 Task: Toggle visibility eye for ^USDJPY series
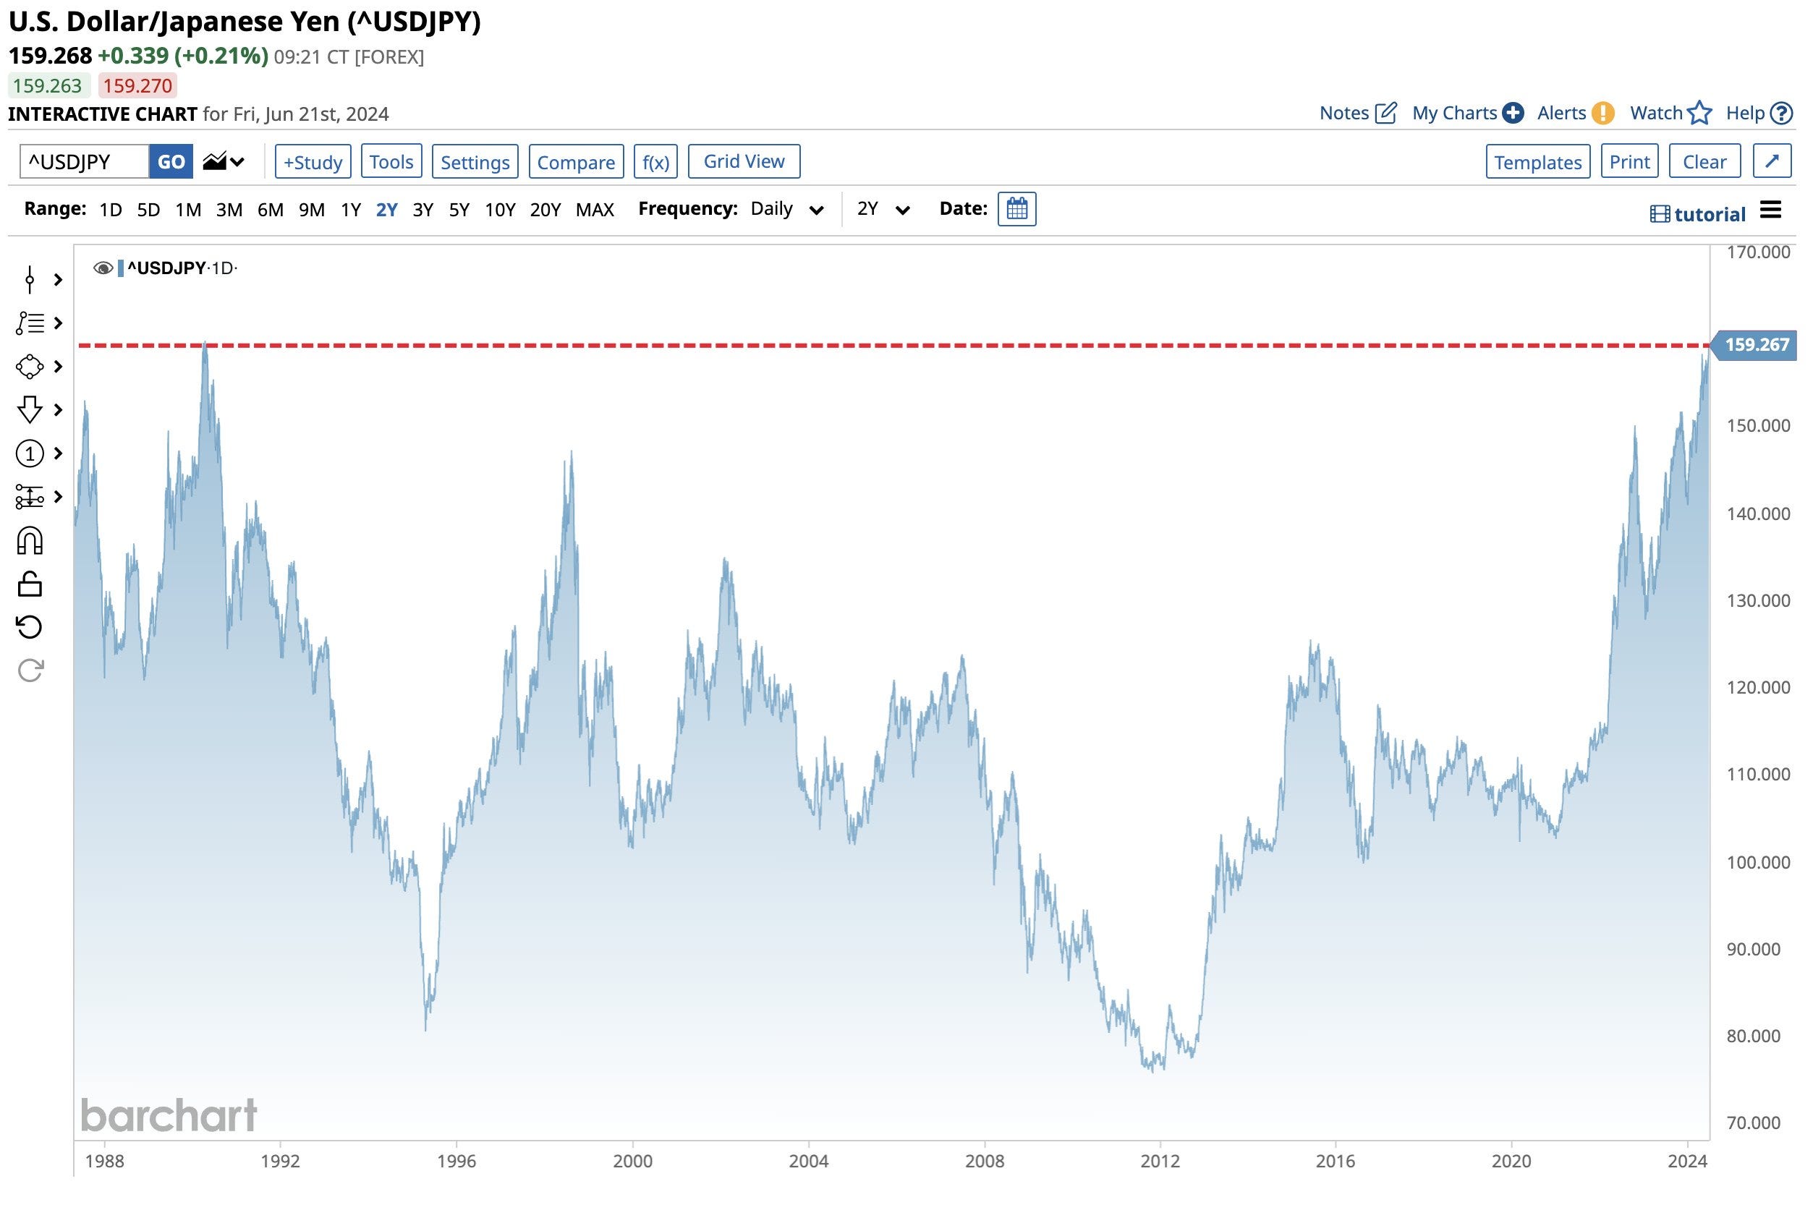102,268
